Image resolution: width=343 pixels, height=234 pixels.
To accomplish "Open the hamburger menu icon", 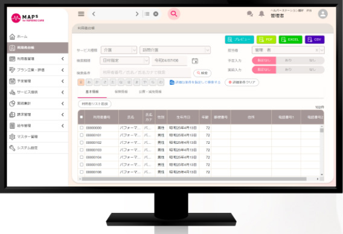I will (81, 14).
